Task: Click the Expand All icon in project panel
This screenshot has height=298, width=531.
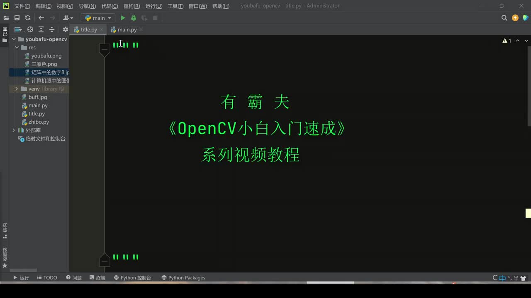Action: pos(41,29)
